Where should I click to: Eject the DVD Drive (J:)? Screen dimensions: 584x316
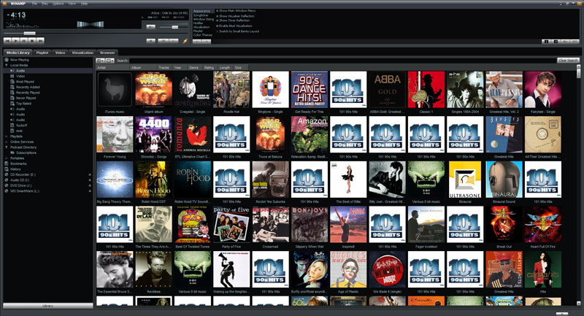pyautogui.click(x=90, y=185)
